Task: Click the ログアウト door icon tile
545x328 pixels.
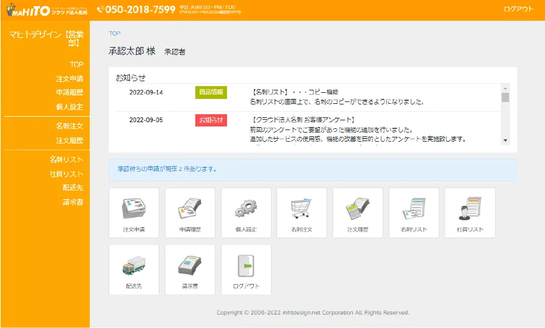Action: pyautogui.click(x=246, y=269)
